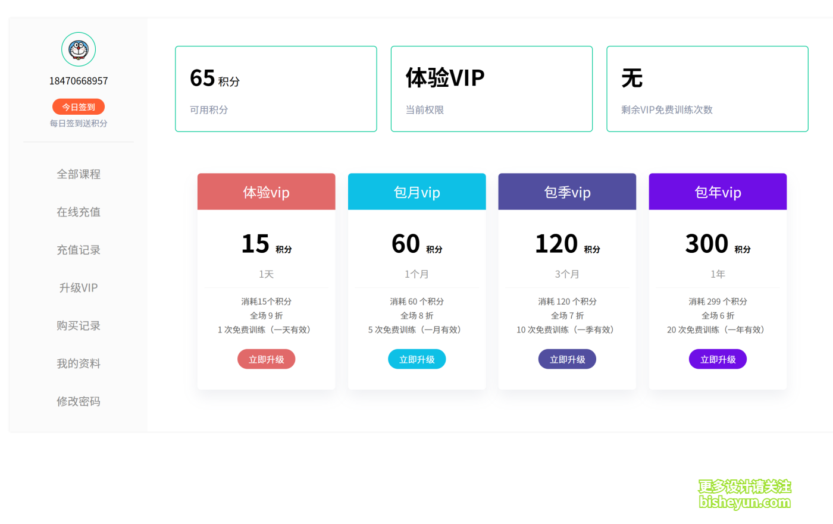
Task: Click the 体验vip card red header
Action: 266,191
